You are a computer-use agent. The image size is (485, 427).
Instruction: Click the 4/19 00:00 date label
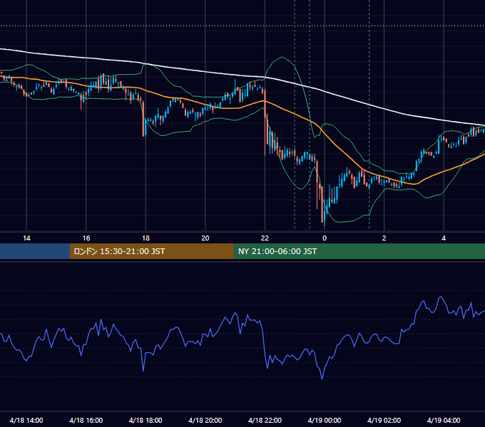click(324, 420)
